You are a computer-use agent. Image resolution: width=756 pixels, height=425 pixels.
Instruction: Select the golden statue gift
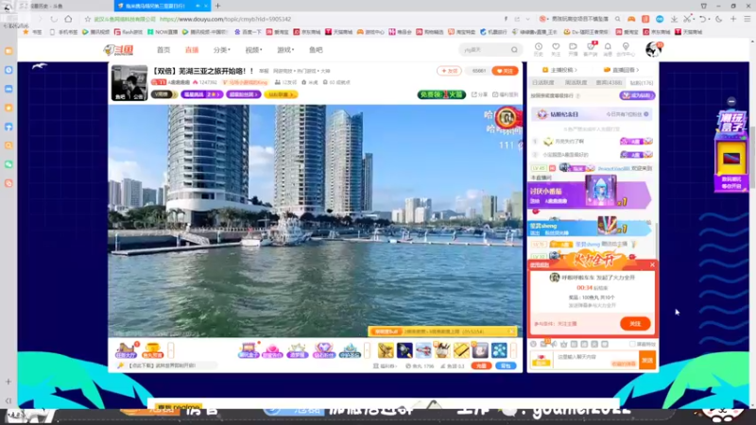coord(386,350)
